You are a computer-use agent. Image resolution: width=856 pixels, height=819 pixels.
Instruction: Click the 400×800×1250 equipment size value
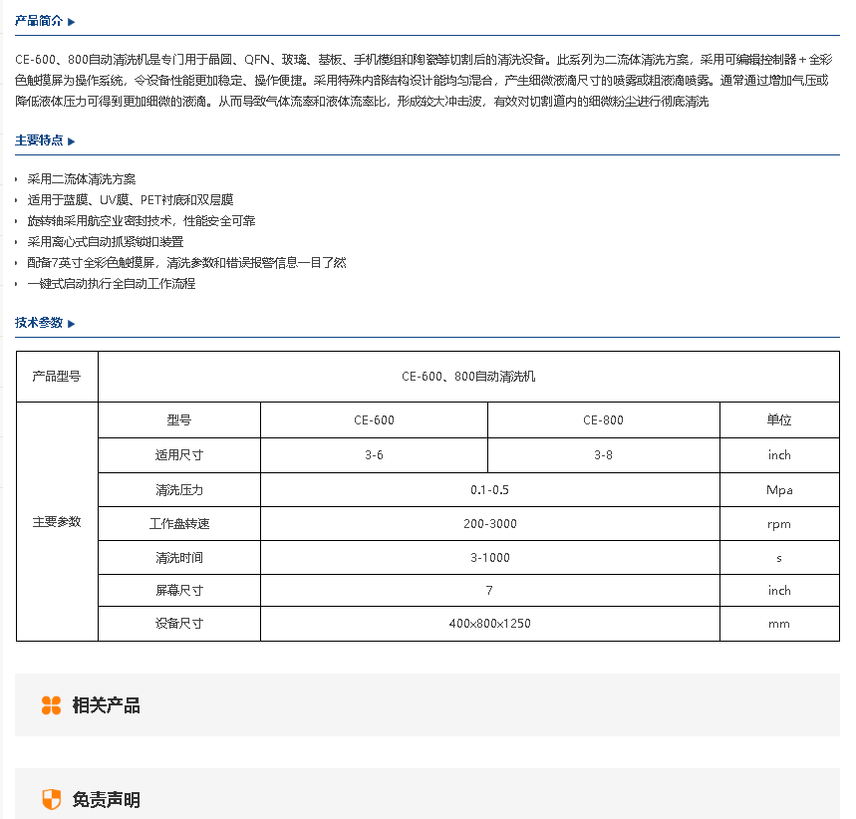point(489,624)
